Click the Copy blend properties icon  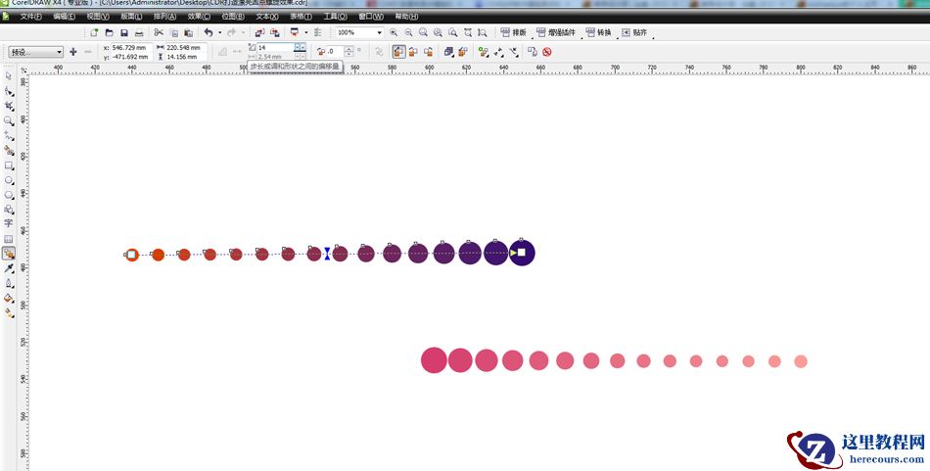coord(532,52)
